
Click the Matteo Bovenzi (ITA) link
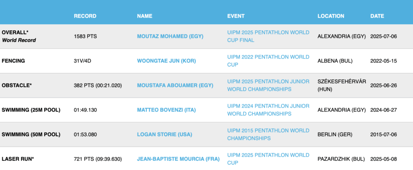tap(166, 110)
